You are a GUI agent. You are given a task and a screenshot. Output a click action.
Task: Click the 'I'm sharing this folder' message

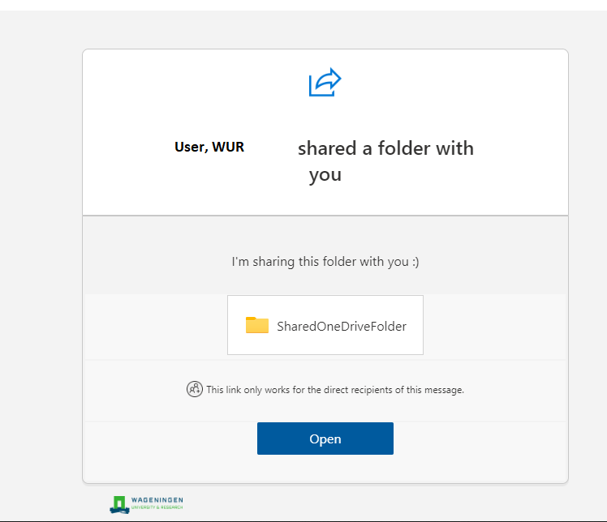point(316,262)
